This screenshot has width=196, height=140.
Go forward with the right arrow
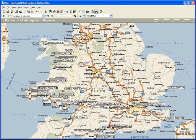tap(8, 16)
